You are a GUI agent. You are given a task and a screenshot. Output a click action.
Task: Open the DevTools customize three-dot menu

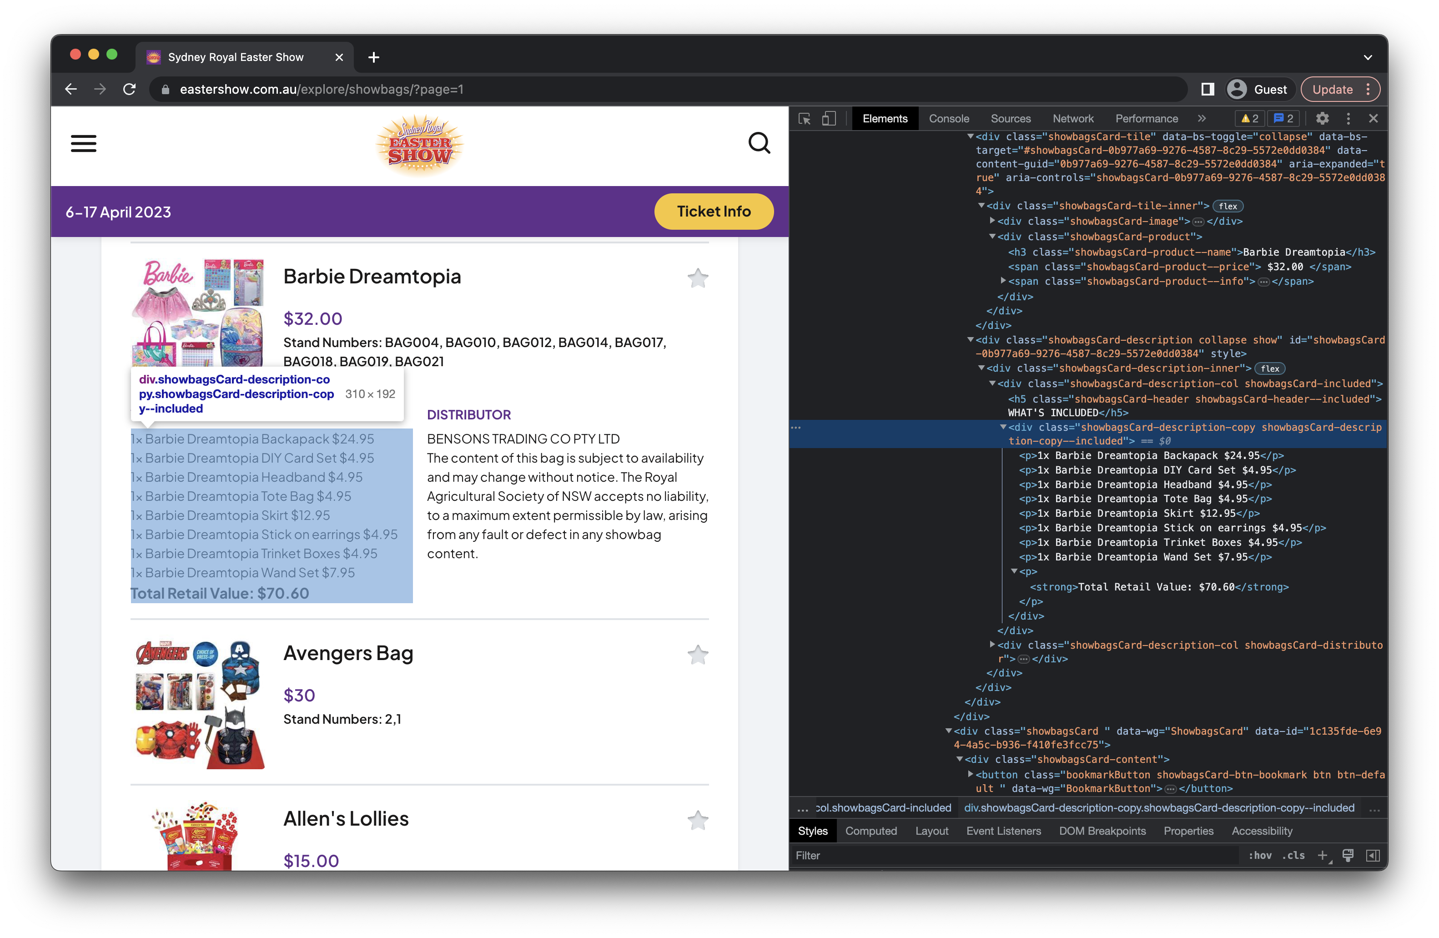1348,119
